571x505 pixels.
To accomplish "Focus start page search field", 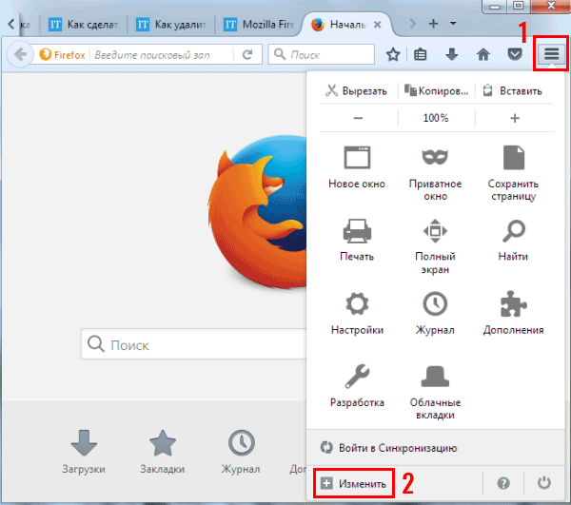I will coord(195,344).
